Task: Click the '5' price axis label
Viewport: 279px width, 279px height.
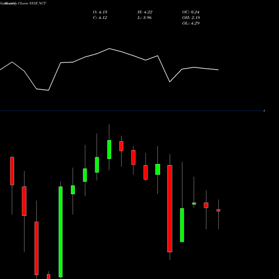Action: point(264,111)
